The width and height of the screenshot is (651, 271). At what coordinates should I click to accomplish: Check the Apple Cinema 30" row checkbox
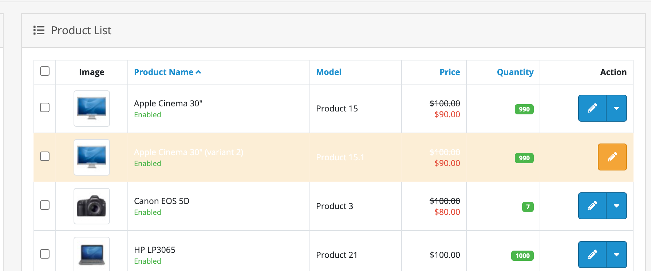(45, 107)
